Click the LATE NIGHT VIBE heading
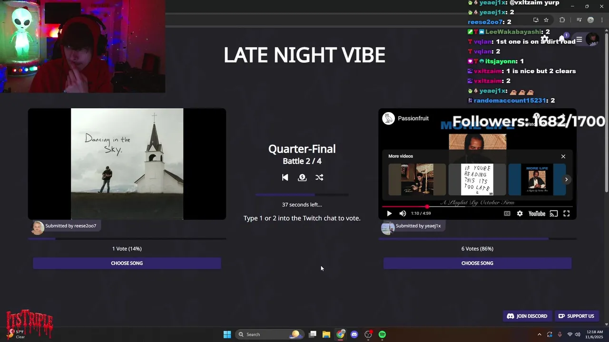This screenshot has height=342, width=609. click(304, 55)
